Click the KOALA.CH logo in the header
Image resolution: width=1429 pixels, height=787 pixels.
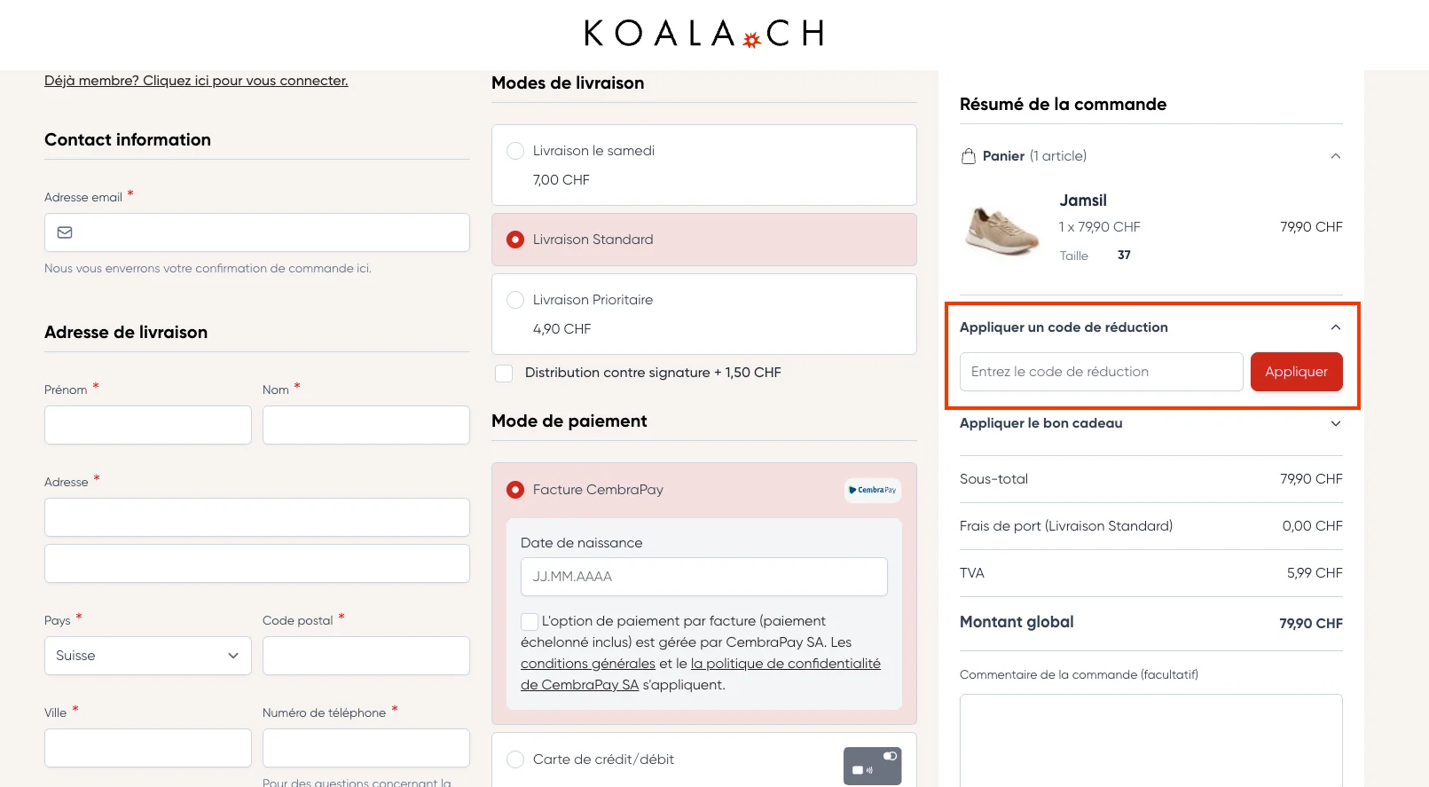pyautogui.click(x=703, y=34)
